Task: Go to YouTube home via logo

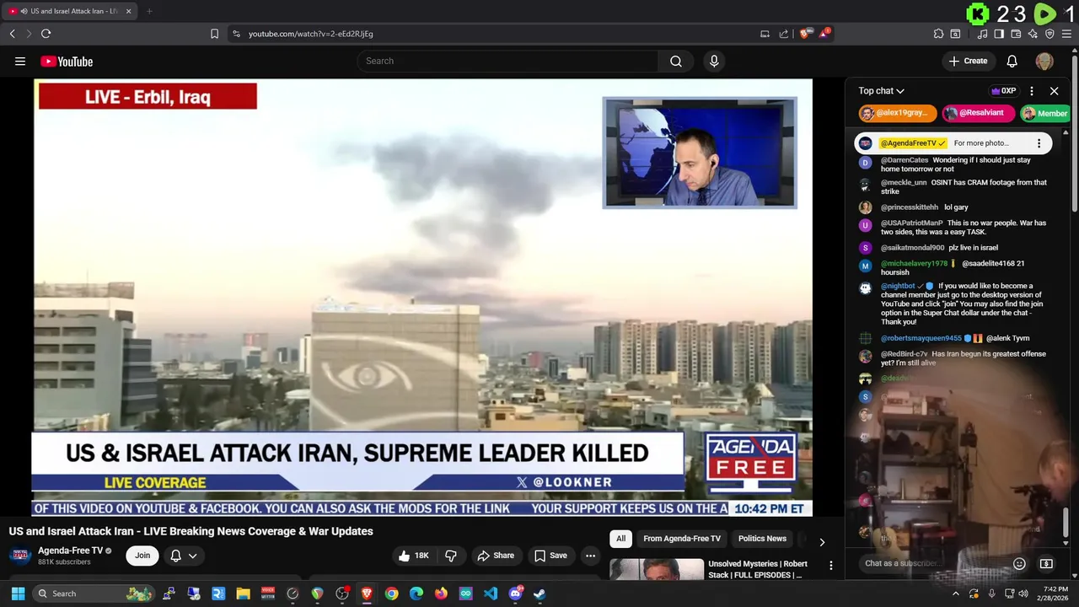Action: [67, 61]
